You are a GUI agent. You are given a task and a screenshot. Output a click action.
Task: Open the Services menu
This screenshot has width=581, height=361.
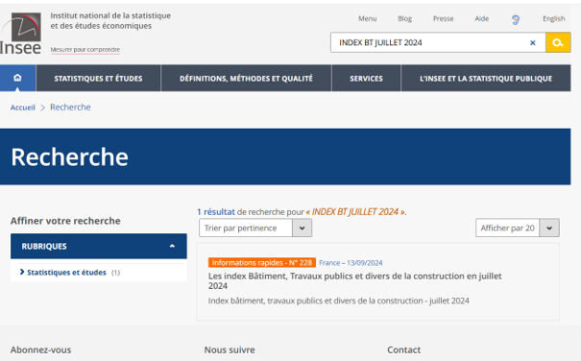point(366,78)
